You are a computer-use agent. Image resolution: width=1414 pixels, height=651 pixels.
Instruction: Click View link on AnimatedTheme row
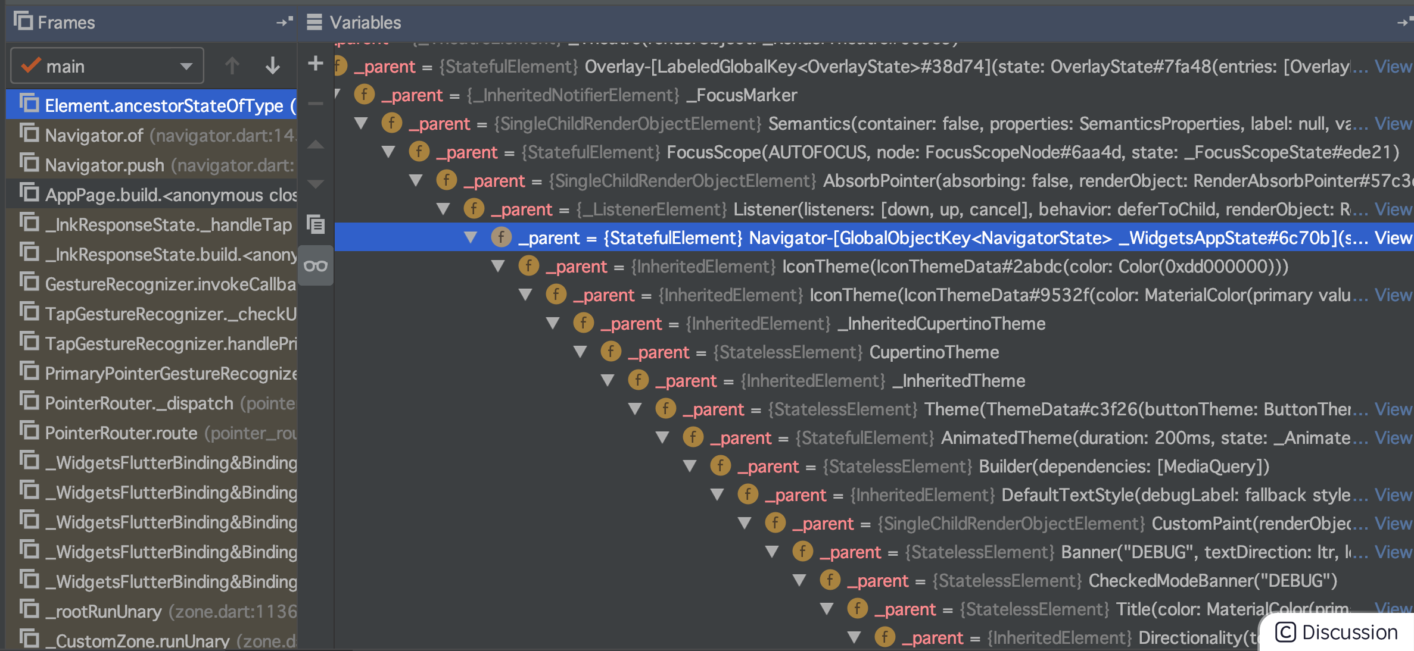pos(1393,438)
